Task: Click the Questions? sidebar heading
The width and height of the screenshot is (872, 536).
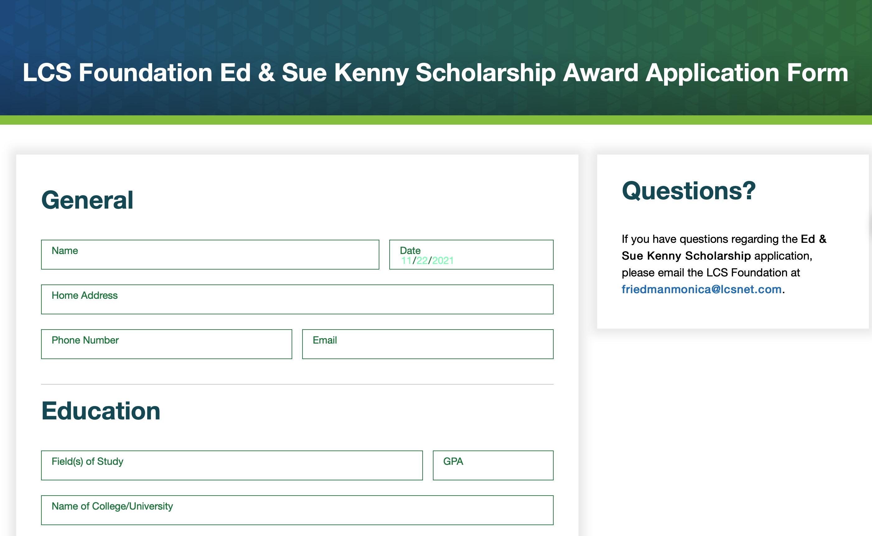Action: pos(689,191)
